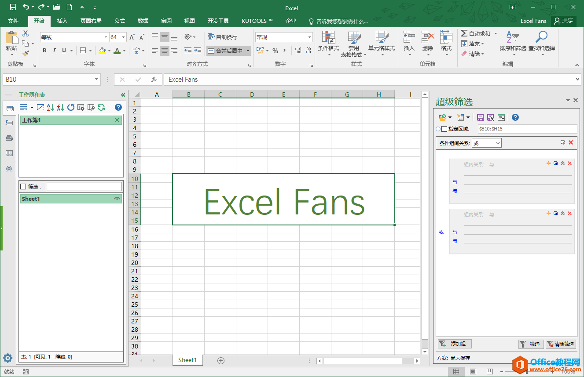Click the Save icon in quick access toolbar
The width and height of the screenshot is (584, 377).
(x=13, y=7)
